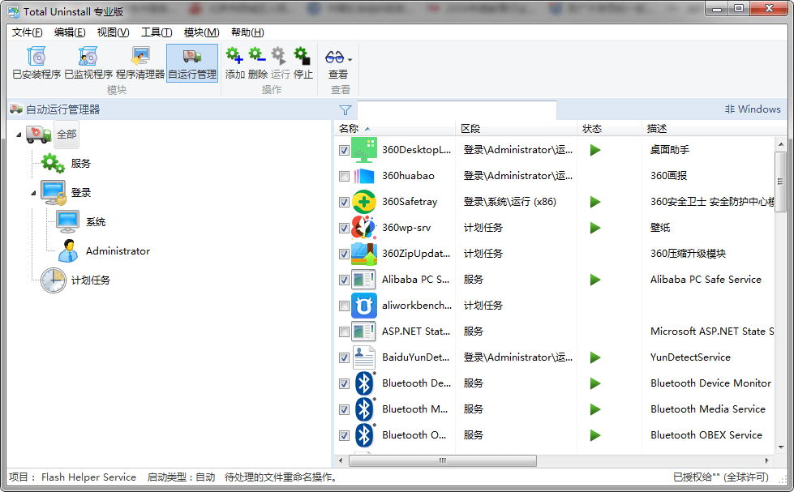Image resolution: width=794 pixels, height=492 pixels.
Task: Select the 全部 tree root
Action: 67,135
